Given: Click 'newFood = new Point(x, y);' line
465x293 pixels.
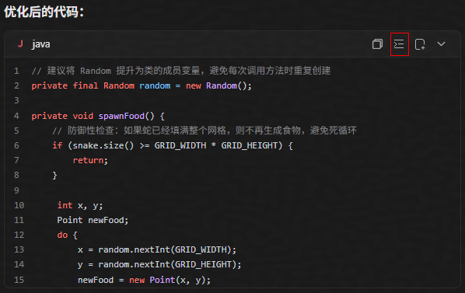Looking at the screenshot, I should 144,280.
